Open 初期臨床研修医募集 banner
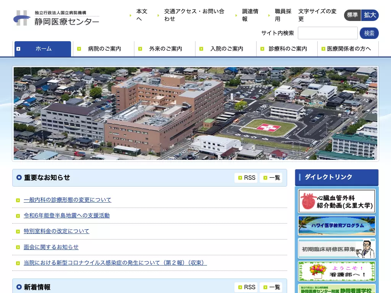 pos(337,249)
